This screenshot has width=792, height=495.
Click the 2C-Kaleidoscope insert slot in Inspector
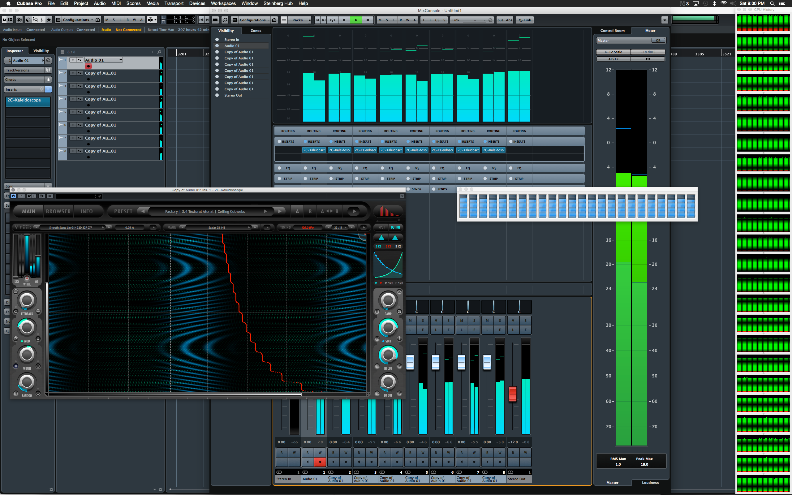point(28,101)
